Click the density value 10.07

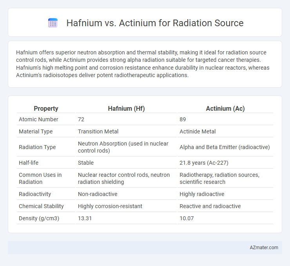[187, 218]
